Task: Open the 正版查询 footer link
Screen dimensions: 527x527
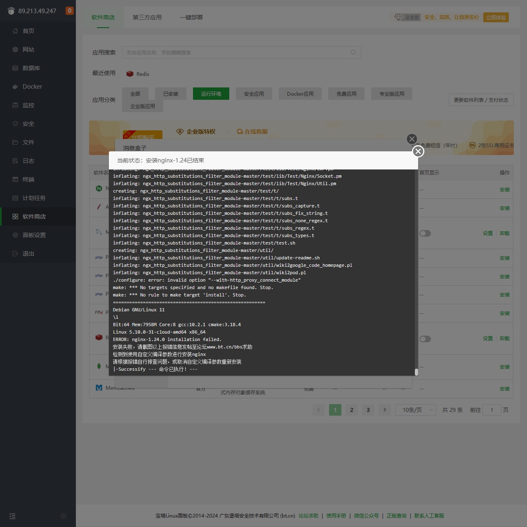Action: (396, 516)
